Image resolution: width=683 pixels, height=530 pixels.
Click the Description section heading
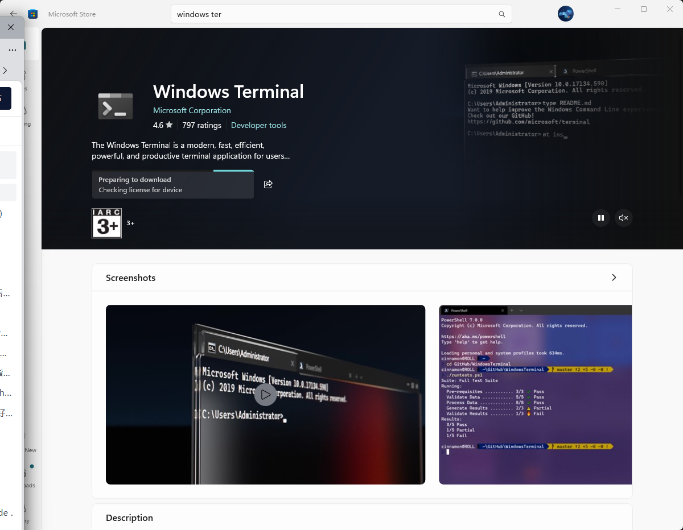[x=129, y=518]
